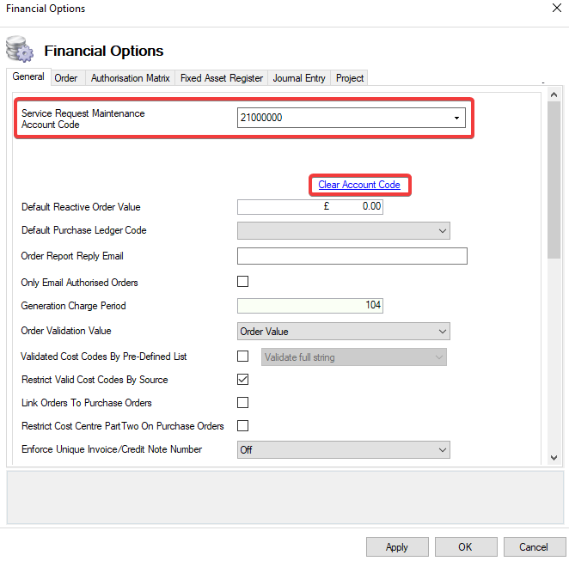Expand the Default Purchase Ledger Code dropdown

click(x=442, y=230)
